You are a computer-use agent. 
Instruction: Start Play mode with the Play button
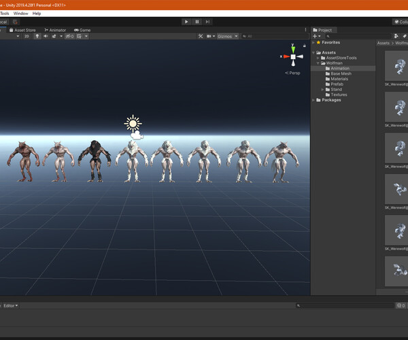[186, 22]
